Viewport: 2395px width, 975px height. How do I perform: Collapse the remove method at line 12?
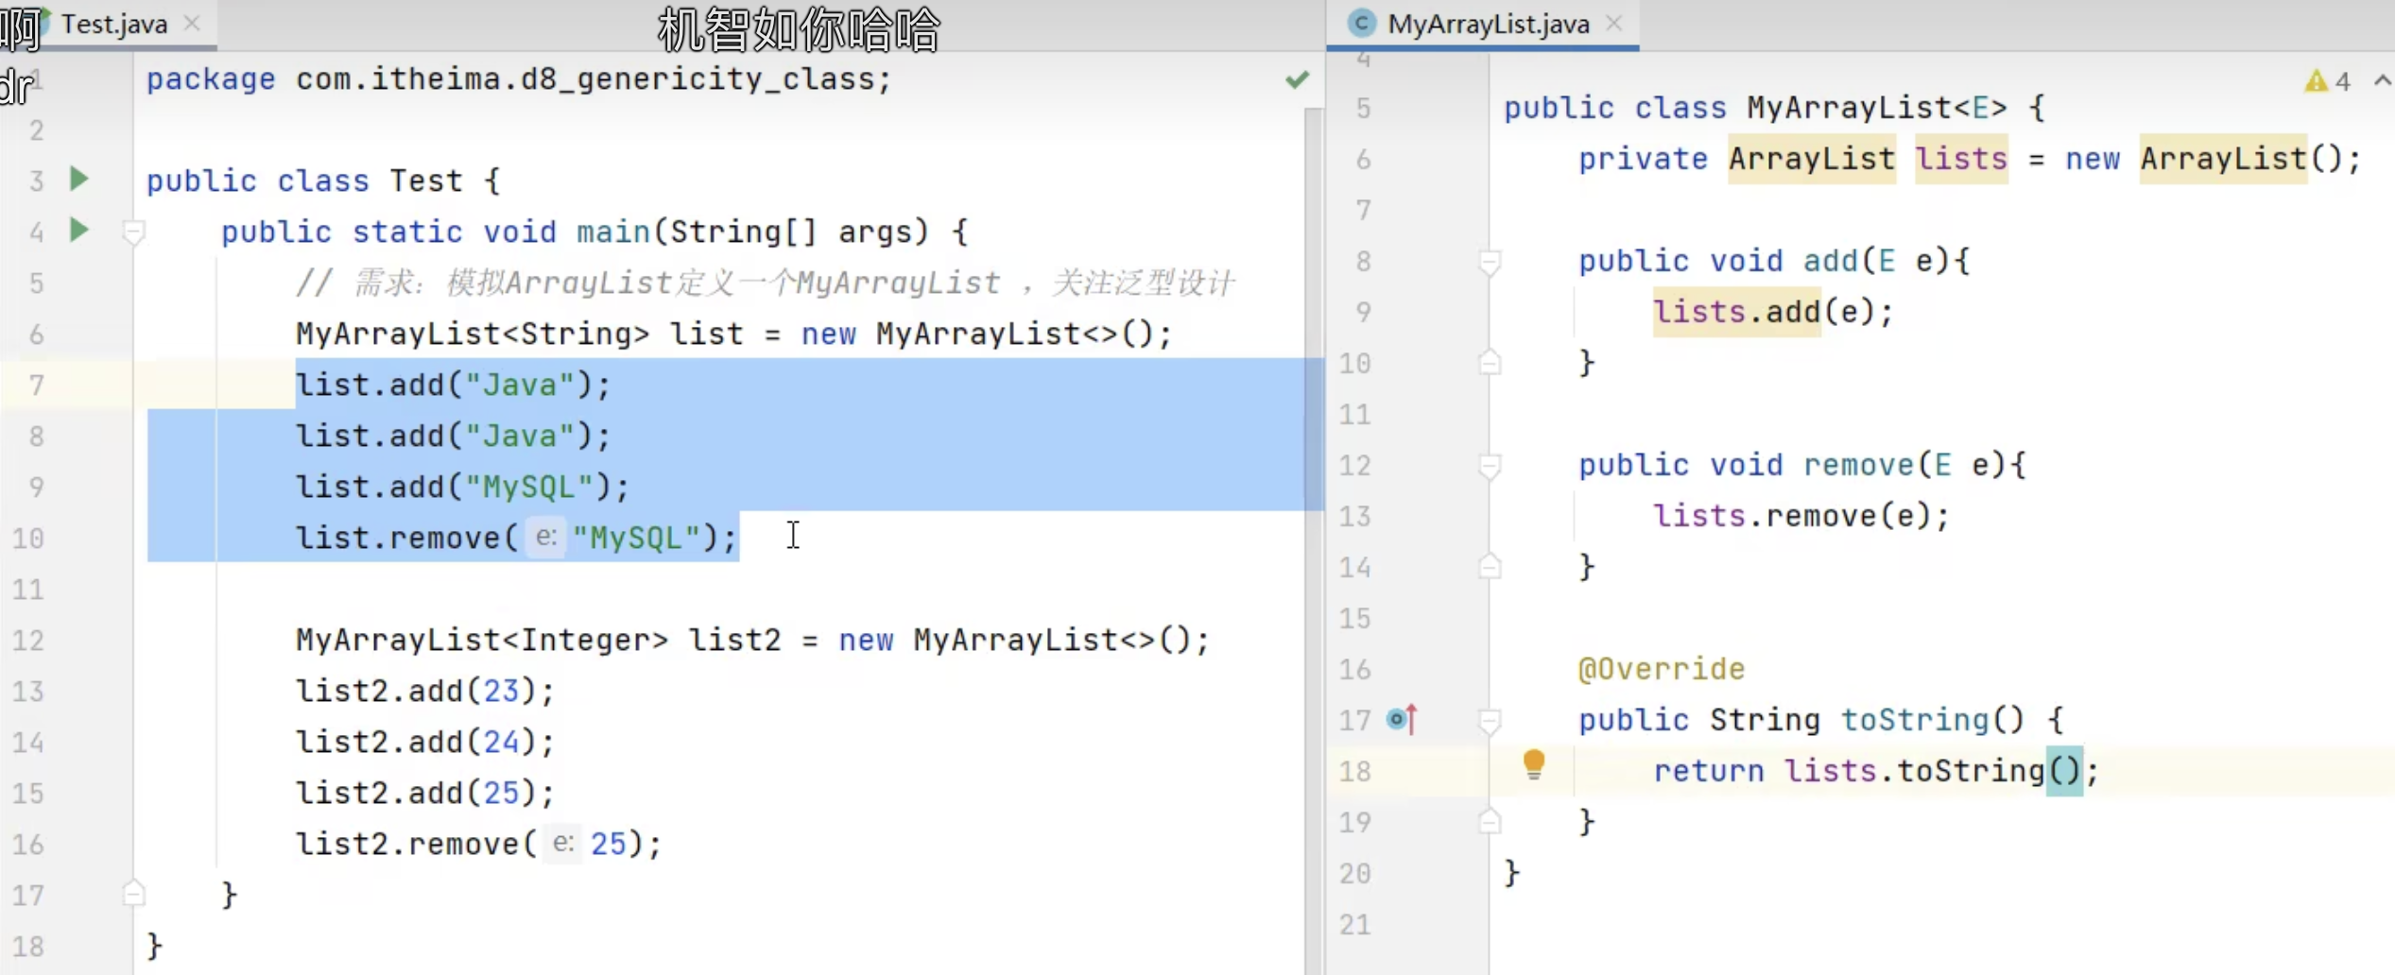[x=1490, y=466]
